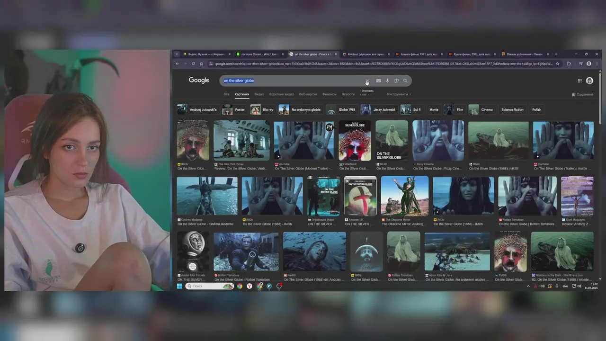The image size is (606, 341).
Task: Open the Letterboxd On the Silver Globe thumbnail
Action: click(x=355, y=140)
